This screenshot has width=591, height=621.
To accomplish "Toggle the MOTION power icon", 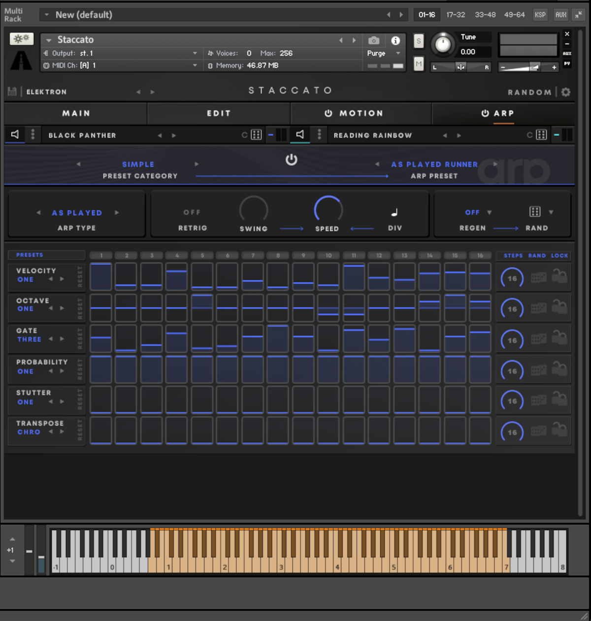I will (328, 113).
